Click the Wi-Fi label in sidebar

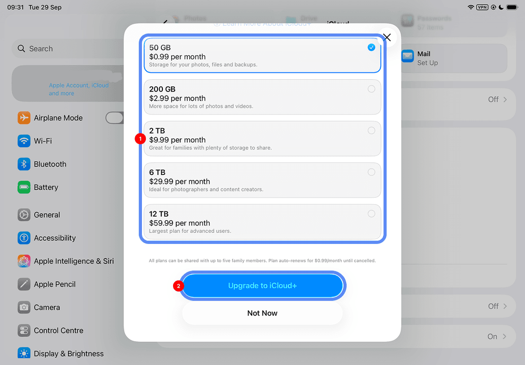[x=43, y=141]
